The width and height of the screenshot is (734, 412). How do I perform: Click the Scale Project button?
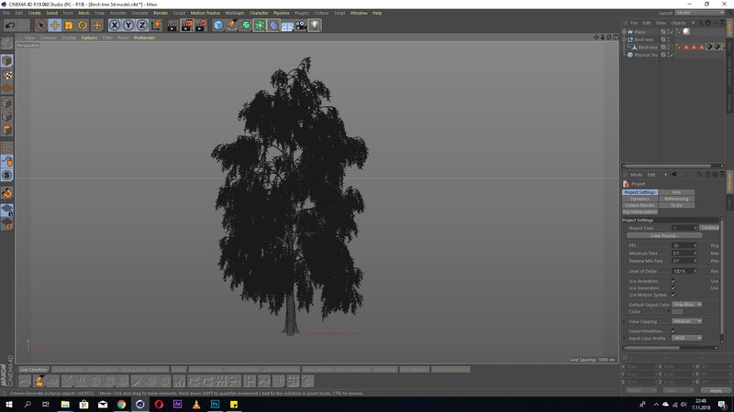[x=663, y=235]
